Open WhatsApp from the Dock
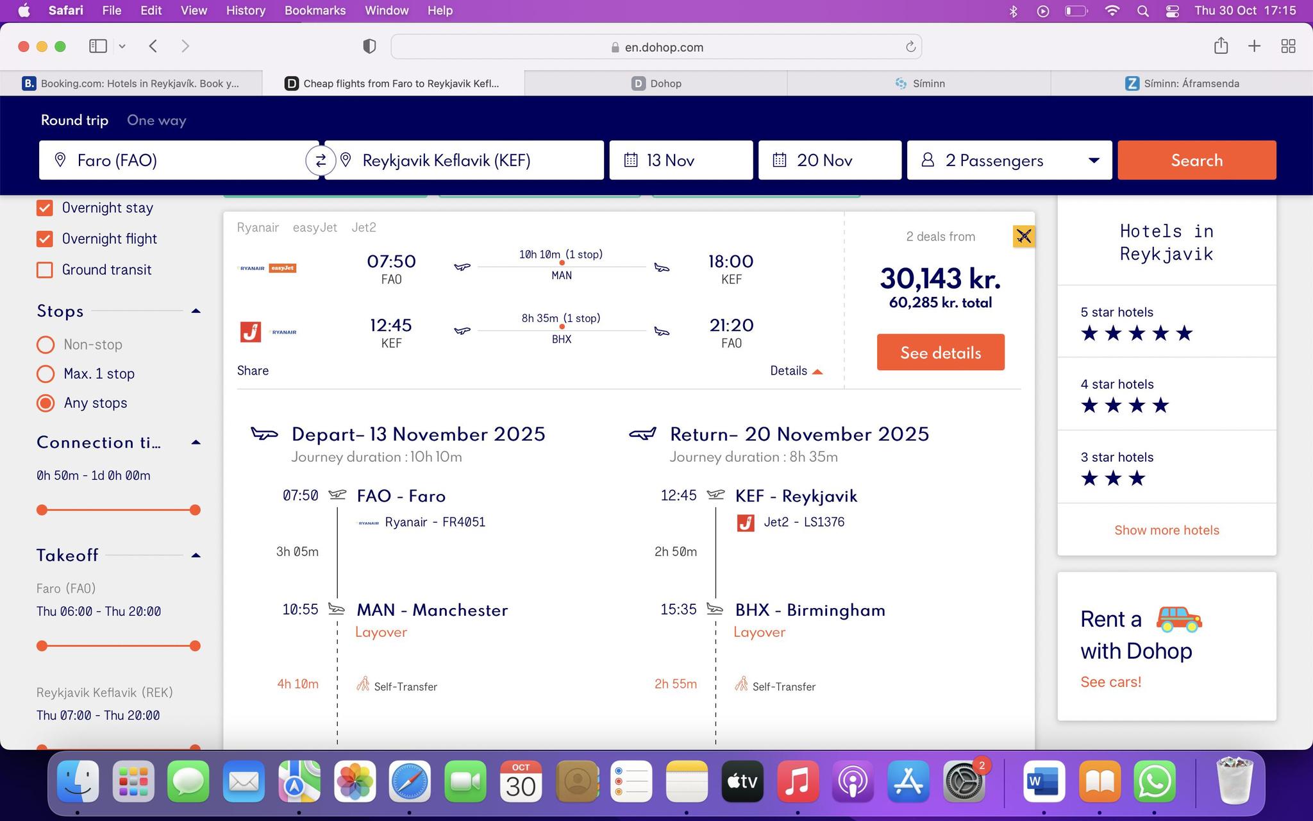This screenshot has height=821, width=1313. [x=1155, y=781]
